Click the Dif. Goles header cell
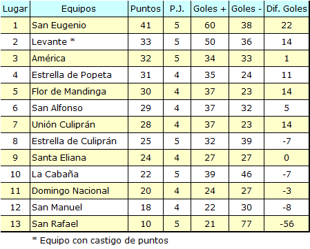310x249 pixels. pyautogui.click(x=287, y=9)
